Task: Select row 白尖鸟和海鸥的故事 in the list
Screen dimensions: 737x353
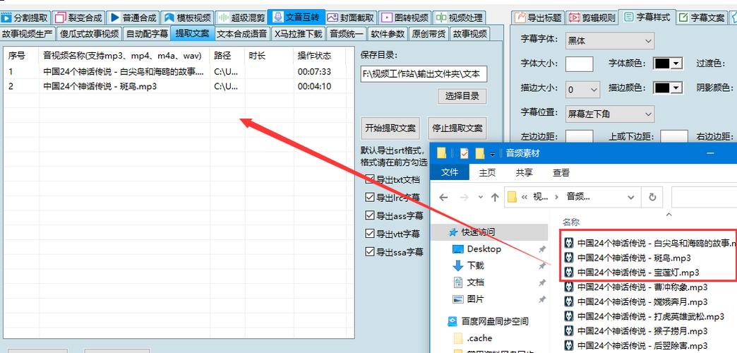Action: 179,72
